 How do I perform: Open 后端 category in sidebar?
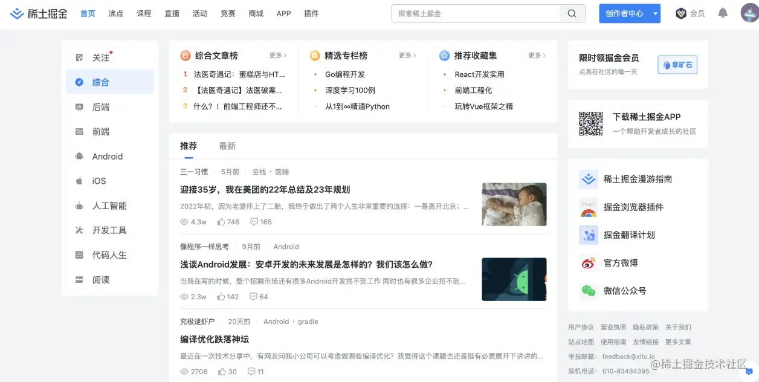(x=110, y=107)
